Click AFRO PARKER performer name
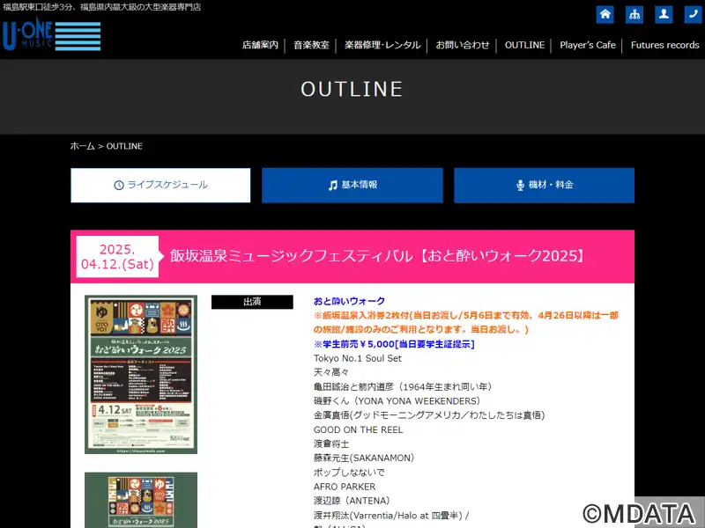 point(345,487)
